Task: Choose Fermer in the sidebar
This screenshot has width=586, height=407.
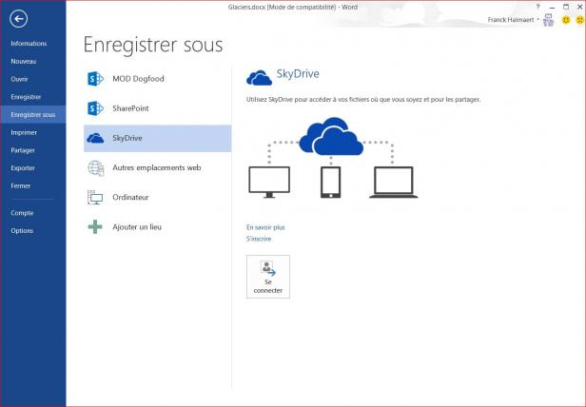Action: [x=21, y=185]
